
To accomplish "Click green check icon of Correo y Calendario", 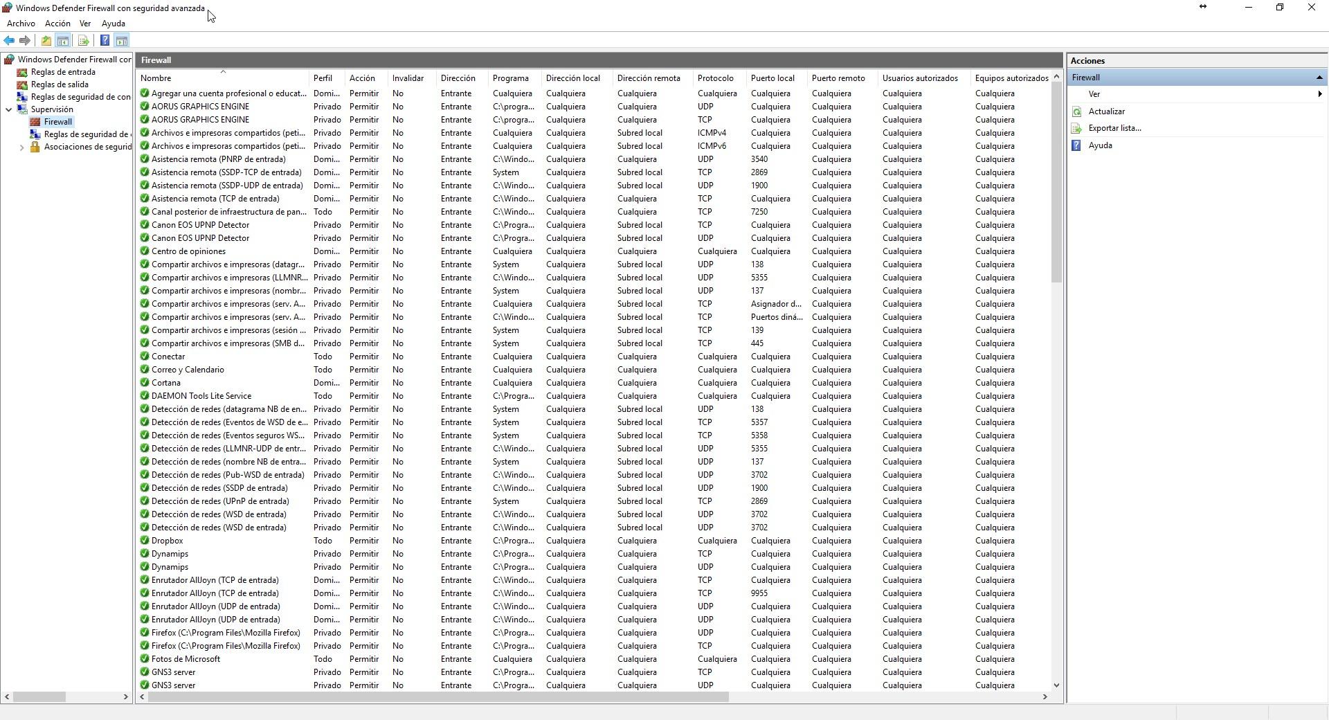I will point(145,370).
